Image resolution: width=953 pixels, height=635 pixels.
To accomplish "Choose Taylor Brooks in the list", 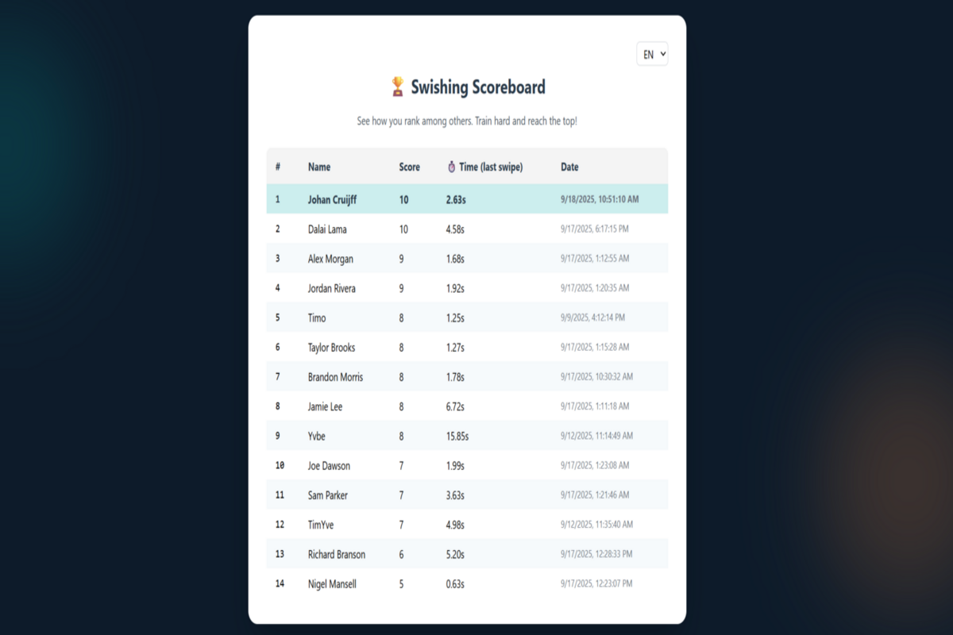I will (331, 348).
